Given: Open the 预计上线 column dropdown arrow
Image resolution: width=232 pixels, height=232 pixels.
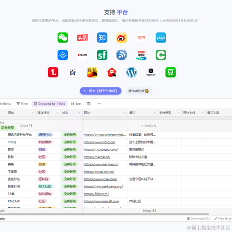Looking at the screenshot, I should (203, 113).
